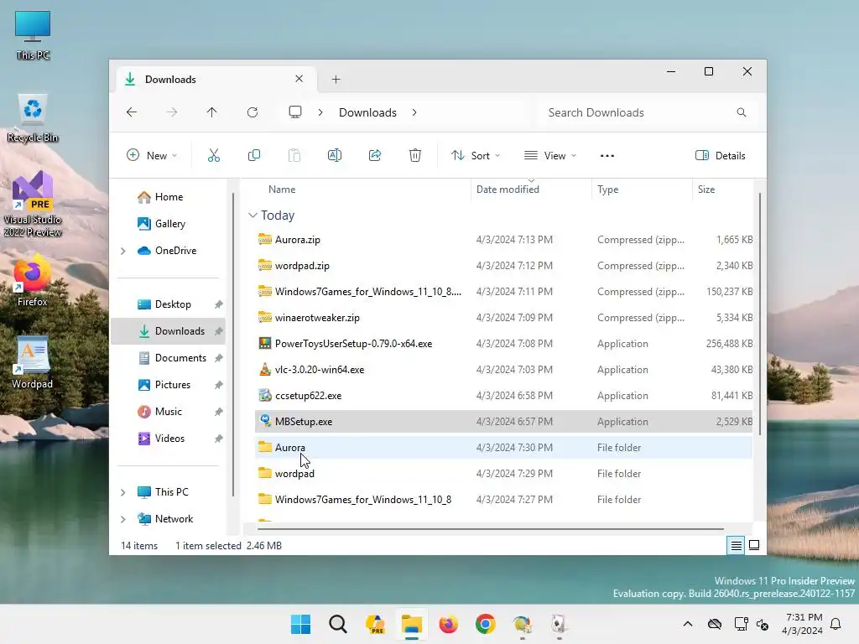Click Downloads in the address bar breadcrumb
859x644 pixels.
(367, 112)
